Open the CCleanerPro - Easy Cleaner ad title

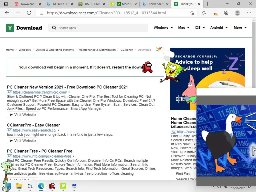click(x=33, y=125)
